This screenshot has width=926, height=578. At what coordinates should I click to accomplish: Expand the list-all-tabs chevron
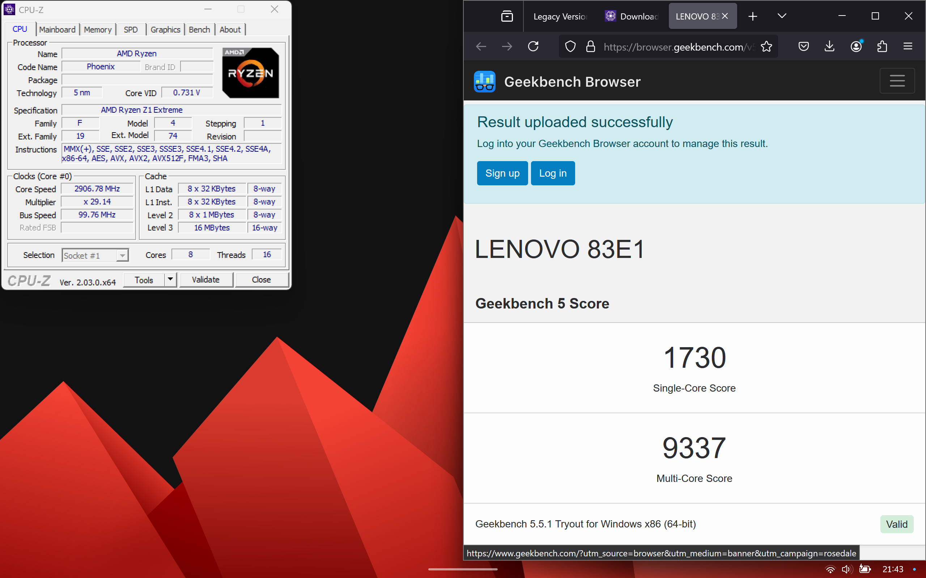pyautogui.click(x=782, y=16)
